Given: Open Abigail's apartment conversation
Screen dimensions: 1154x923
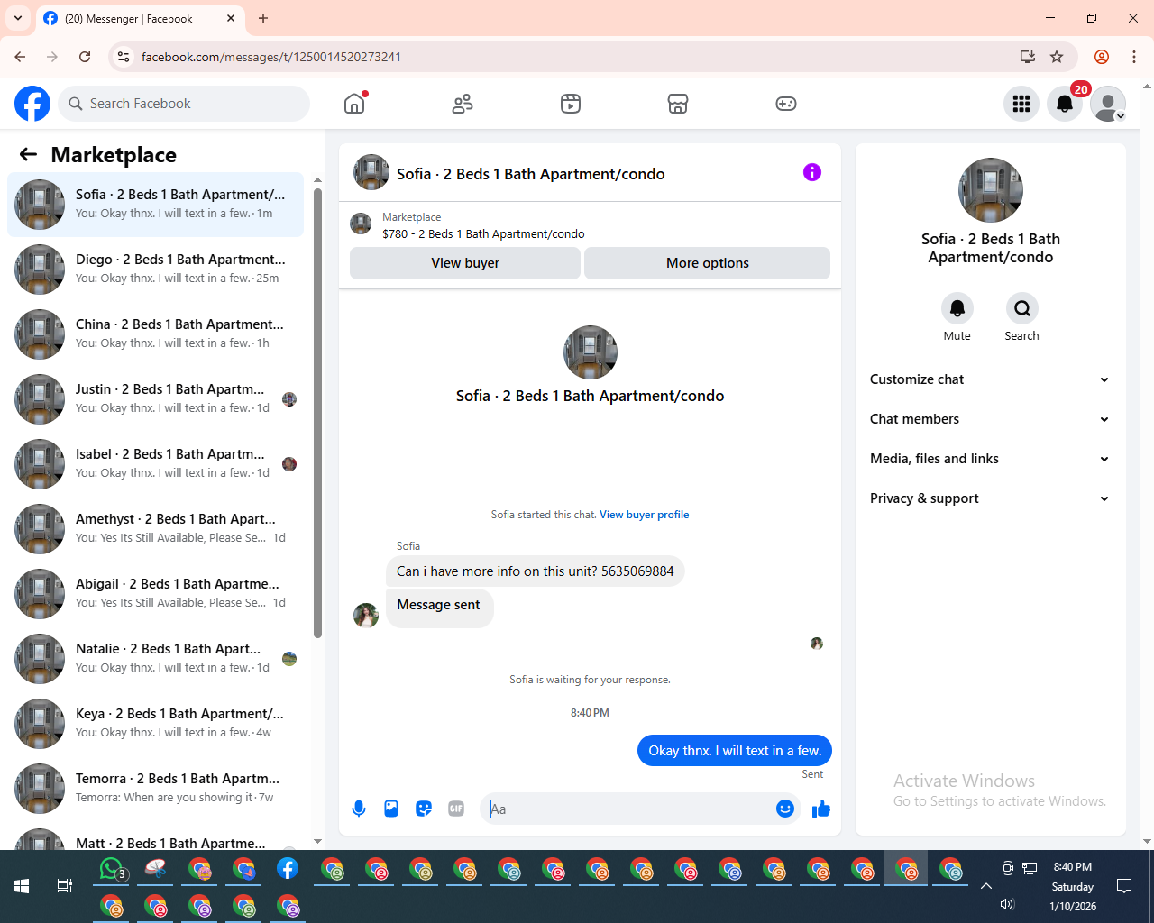Looking at the screenshot, I should [x=156, y=594].
